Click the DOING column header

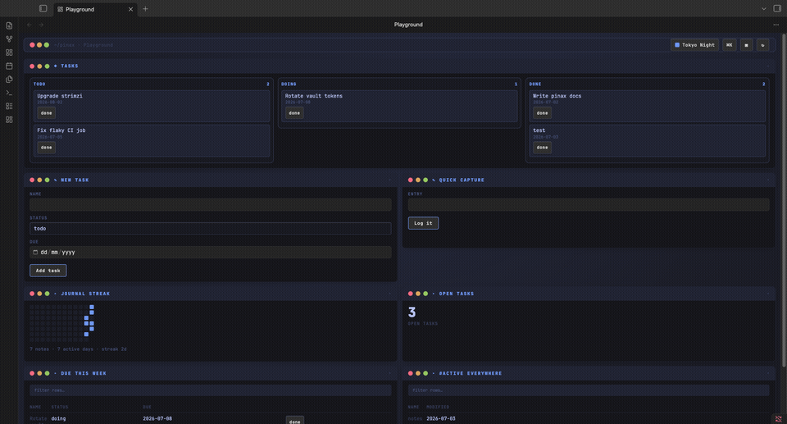click(289, 84)
